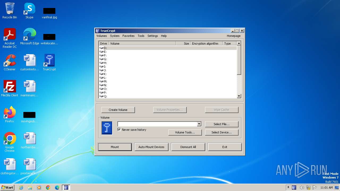Click the Select File button

[x=222, y=124]
